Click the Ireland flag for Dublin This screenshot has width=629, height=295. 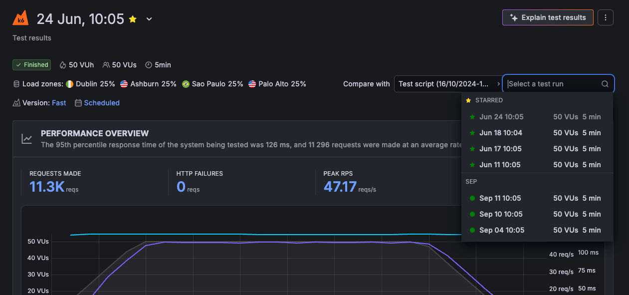click(70, 84)
